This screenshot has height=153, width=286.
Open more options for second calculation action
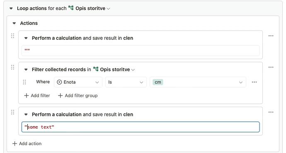[271, 112]
